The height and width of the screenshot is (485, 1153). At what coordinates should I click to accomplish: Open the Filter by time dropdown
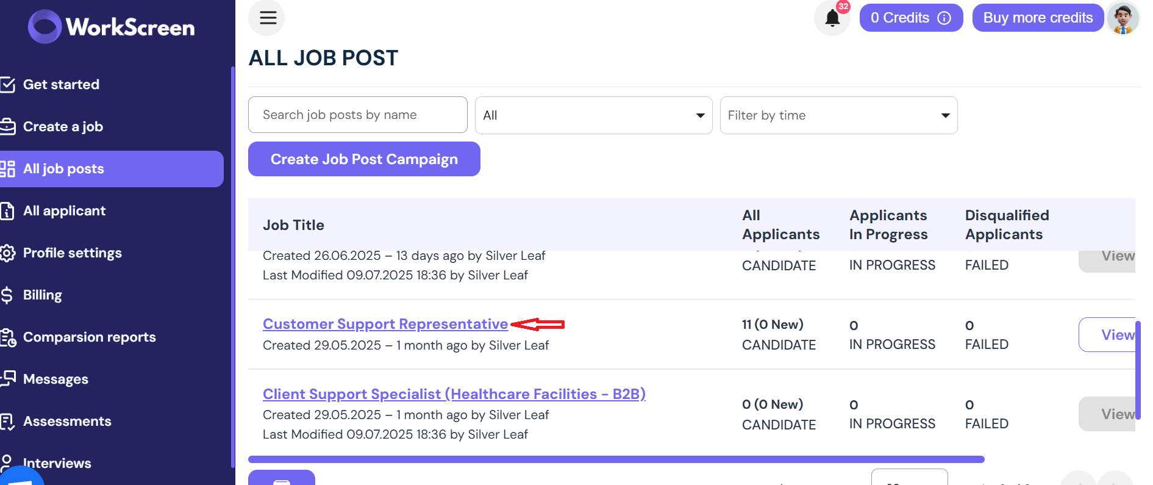pyautogui.click(x=838, y=115)
